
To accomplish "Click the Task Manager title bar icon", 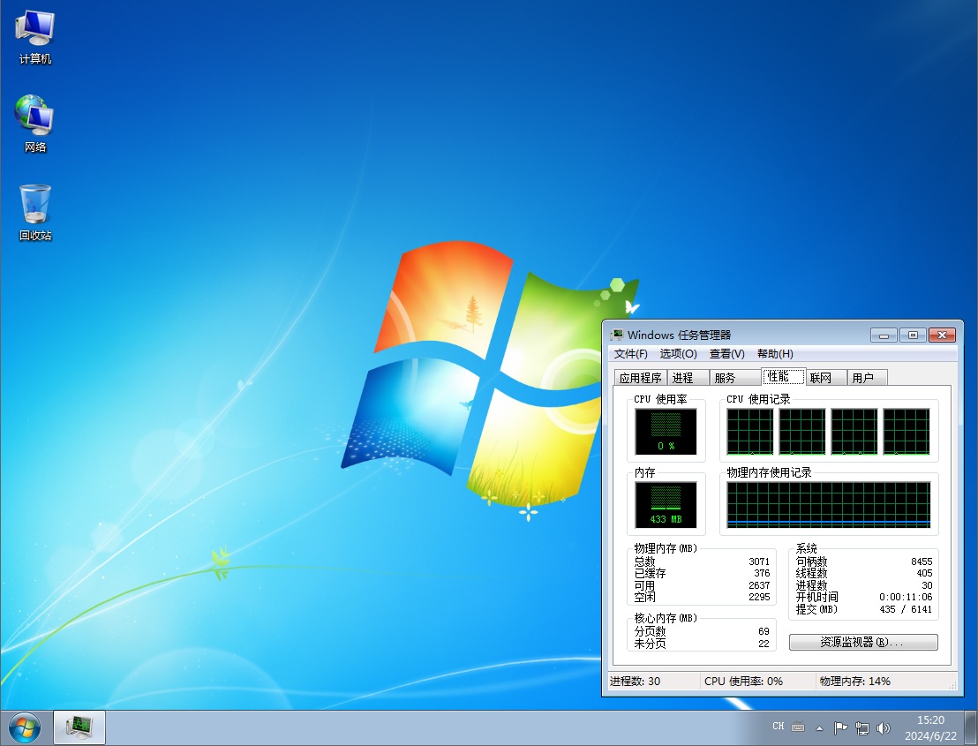I will click(x=616, y=335).
